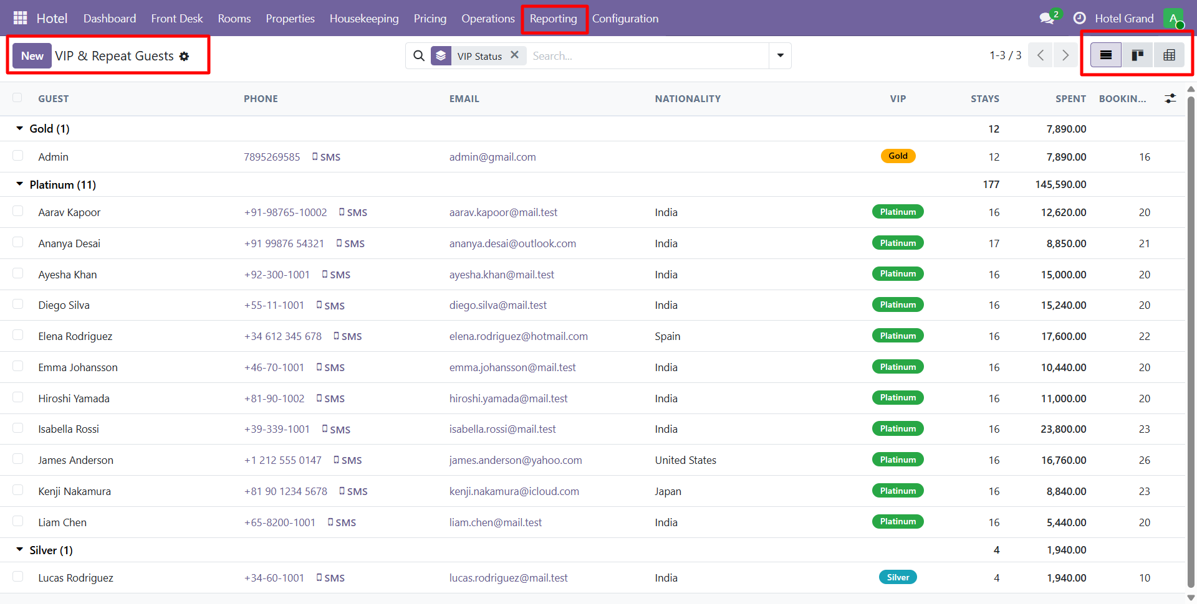
Task: Open the activities clock icon
Action: point(1079,18)
